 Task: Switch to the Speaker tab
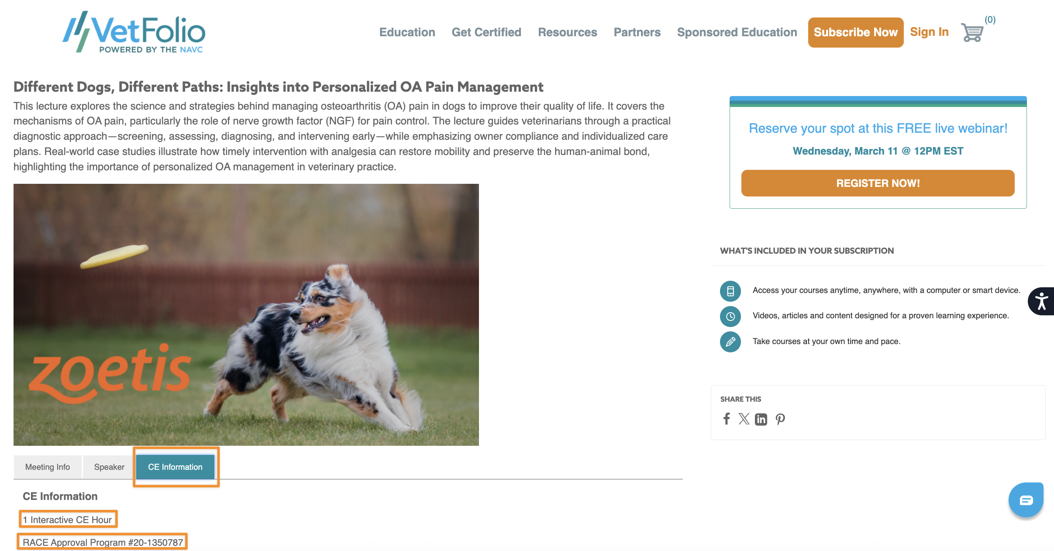pos(109,467)
